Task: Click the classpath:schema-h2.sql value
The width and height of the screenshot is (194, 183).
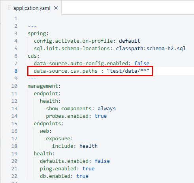Action: coord(151,49)
